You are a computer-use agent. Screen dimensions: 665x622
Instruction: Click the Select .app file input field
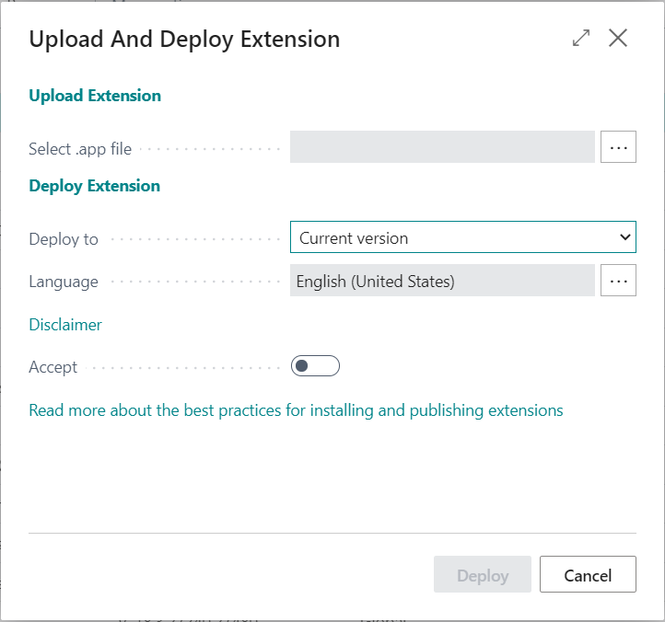point(442,147)
